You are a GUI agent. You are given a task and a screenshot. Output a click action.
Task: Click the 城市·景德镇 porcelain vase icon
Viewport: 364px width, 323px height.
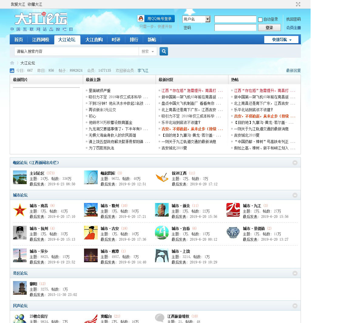pos(233,233)
